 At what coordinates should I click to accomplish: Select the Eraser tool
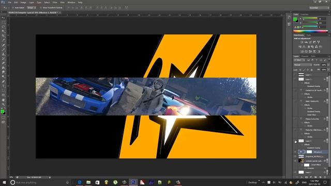pyautogui.click(x=3, y=63)
